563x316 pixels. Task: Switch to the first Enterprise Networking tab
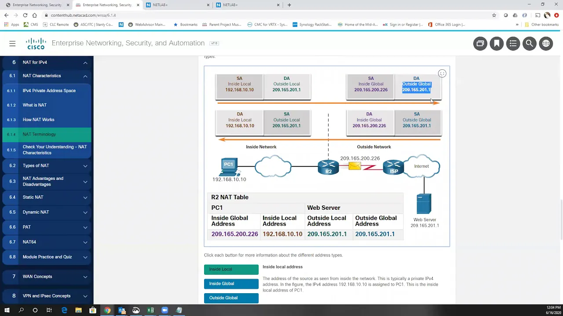[37, 5]
